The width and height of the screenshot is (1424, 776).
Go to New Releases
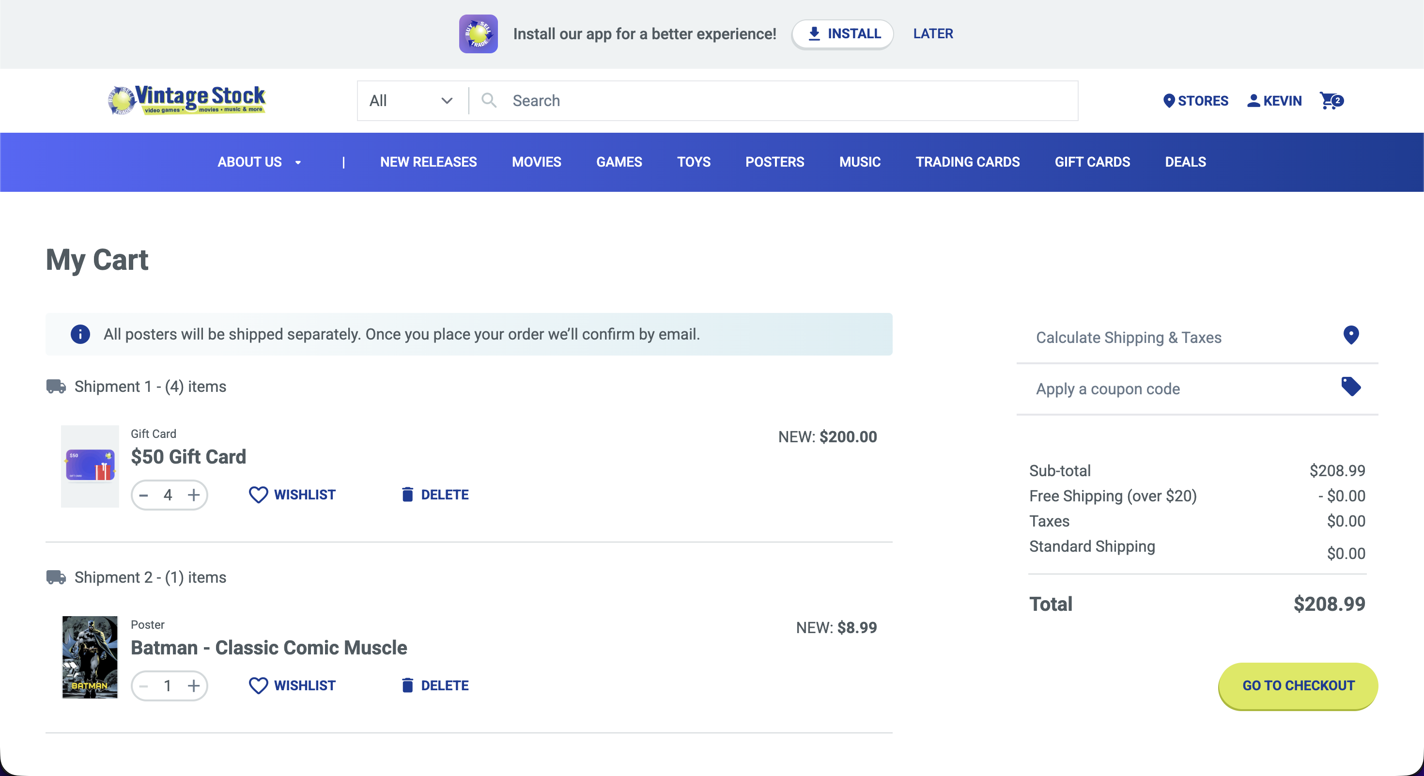tap(429, 162)
